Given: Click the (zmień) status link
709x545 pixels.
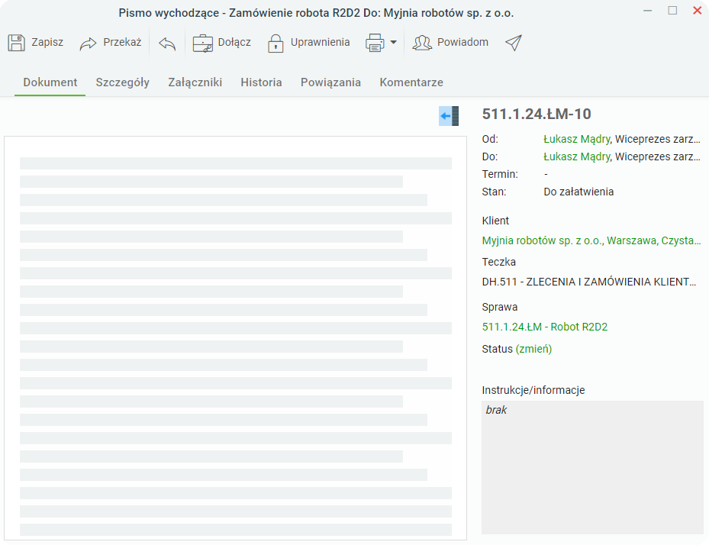Looking at the screenshot, I should pos(534,349).
